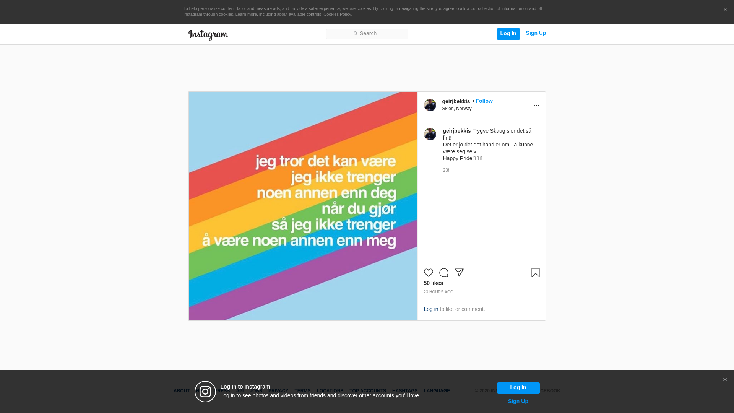Open the PRIVACY footer link

(278, 391)
